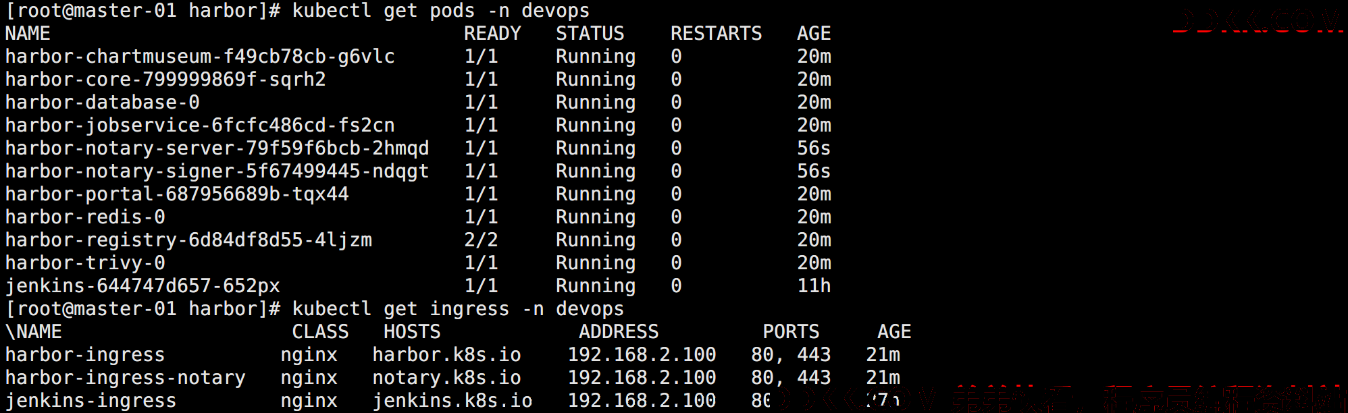
Task: Select pod name harbor-registry-6d84df8d55-4ljzm
Action: point(188,240)
